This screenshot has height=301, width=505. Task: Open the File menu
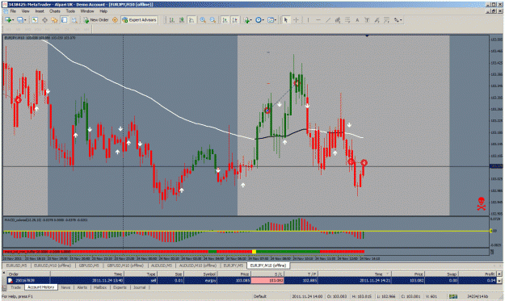(x=13, y=11)
